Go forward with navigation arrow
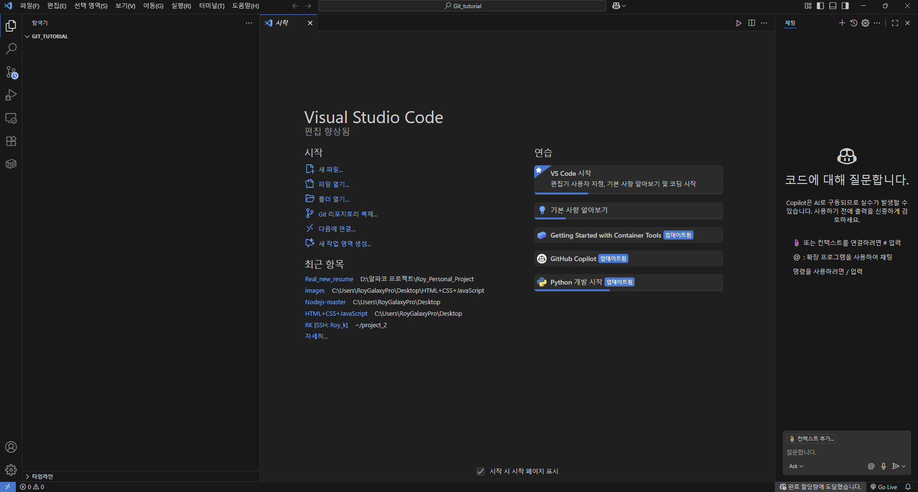 click(x=308, y=6)
